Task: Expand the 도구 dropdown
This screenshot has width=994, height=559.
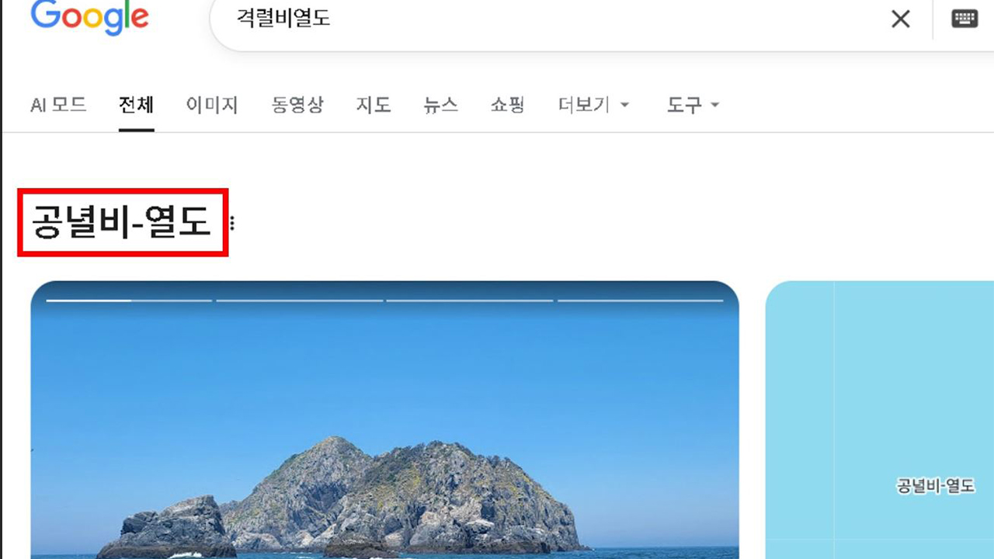Action: [x=693, y=105]
